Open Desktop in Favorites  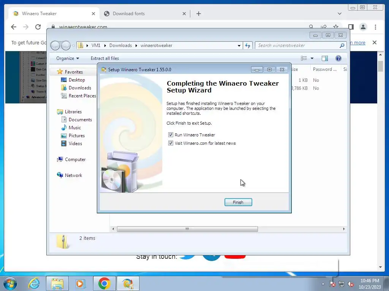click(x=77, y=80)
